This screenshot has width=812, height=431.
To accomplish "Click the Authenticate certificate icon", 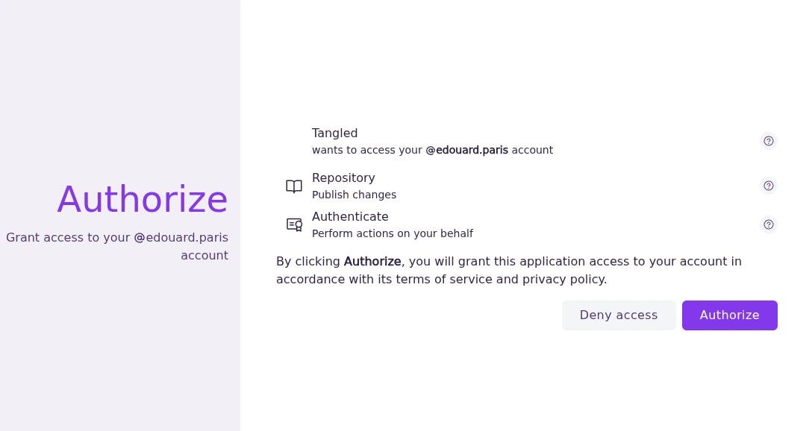I will (x=294, y=224).
